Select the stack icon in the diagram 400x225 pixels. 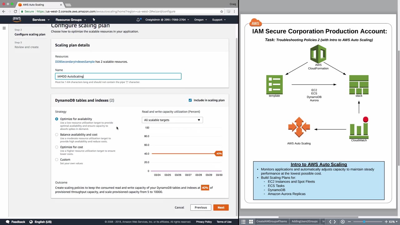pyautogui.click(x=359, y=85)
